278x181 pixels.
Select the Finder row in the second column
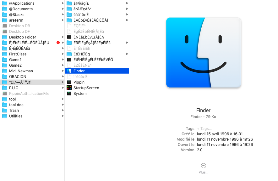click(x=97, y=71)
